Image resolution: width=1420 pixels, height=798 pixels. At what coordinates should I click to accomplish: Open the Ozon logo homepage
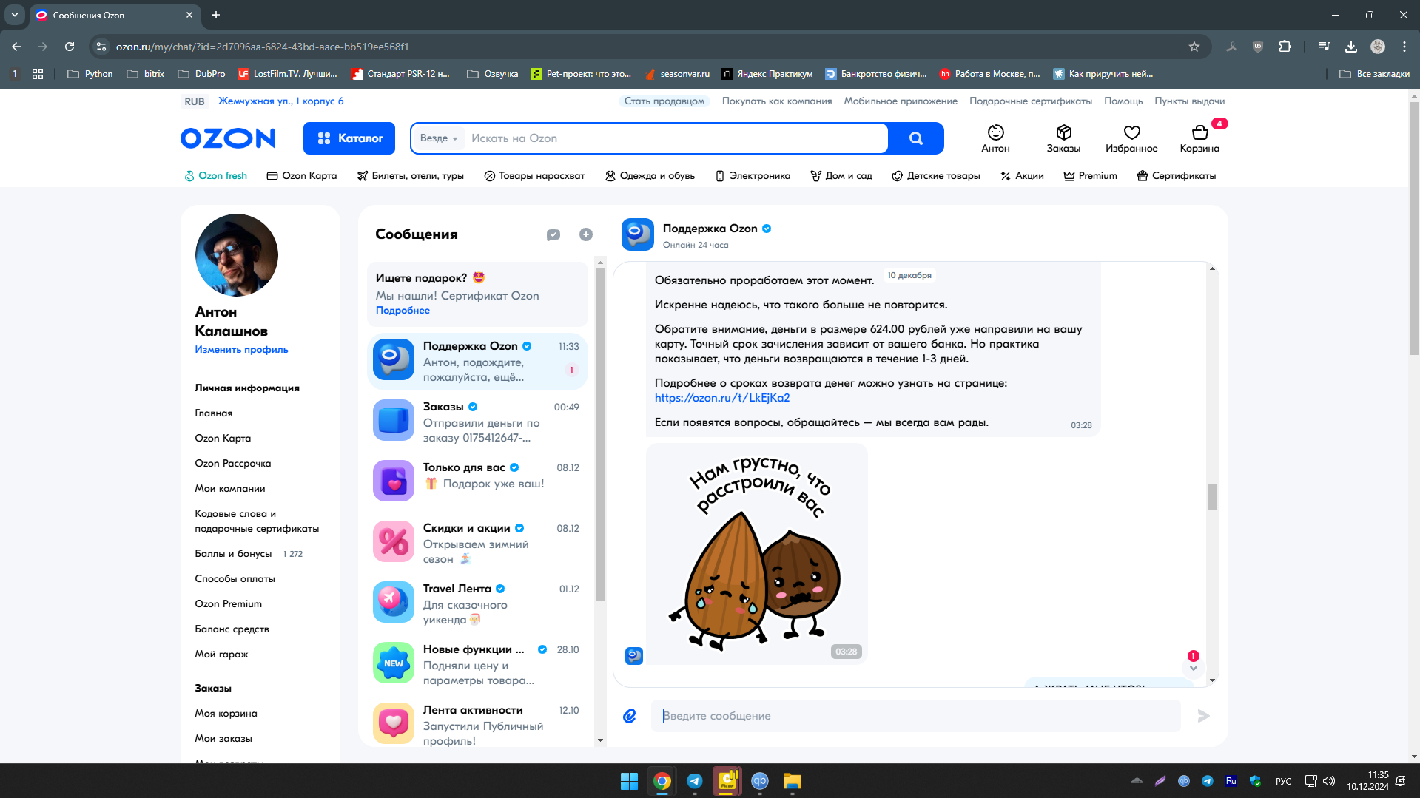pyautogui.click(x=228, y=138)
